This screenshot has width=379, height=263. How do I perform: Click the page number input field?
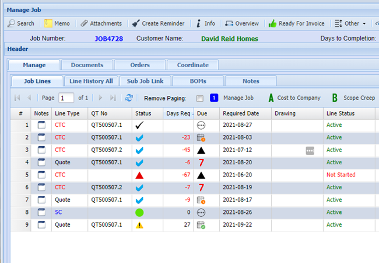tap(66, 98)
